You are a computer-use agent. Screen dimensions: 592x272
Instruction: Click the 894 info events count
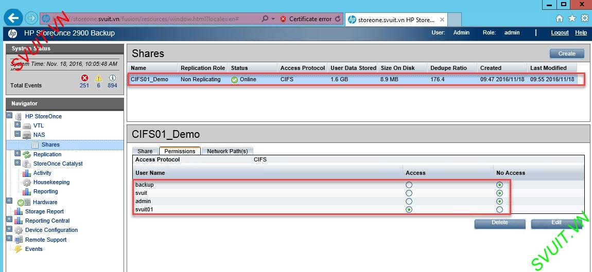click(x=112, y=86)
